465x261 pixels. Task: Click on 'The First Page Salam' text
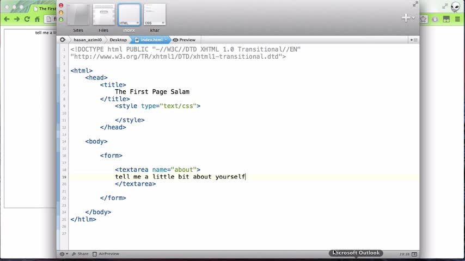pos(152,92)
